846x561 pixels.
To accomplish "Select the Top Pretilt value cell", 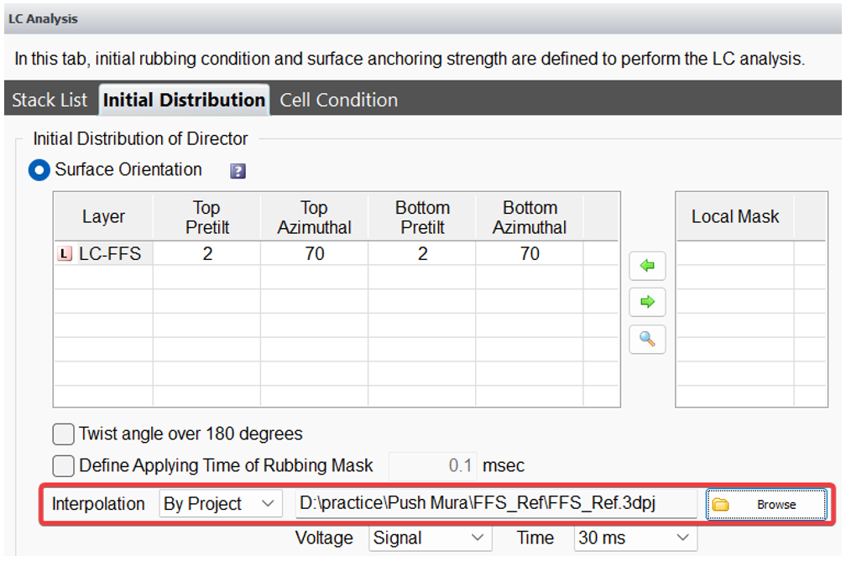I will coord(206,254).
